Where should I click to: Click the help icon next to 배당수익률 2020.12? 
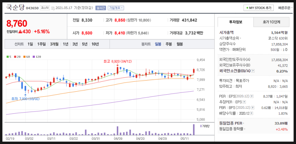click(x=252, y=113)
